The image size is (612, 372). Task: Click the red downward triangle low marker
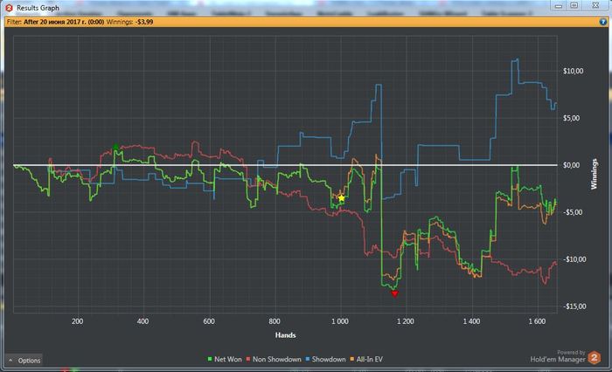[394, 293]
